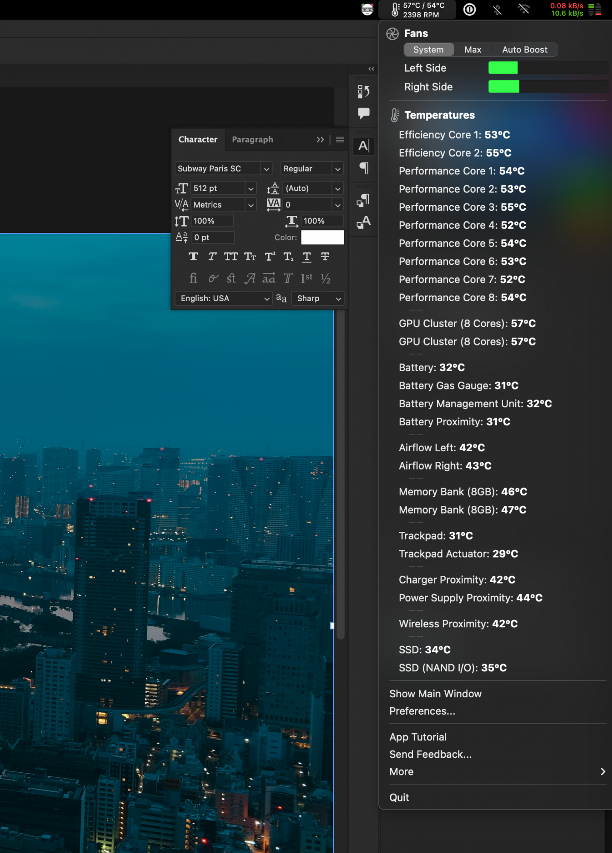Click the Paragraph panel icon in dock
612x853 pixels.
click(x=364, y=168)
